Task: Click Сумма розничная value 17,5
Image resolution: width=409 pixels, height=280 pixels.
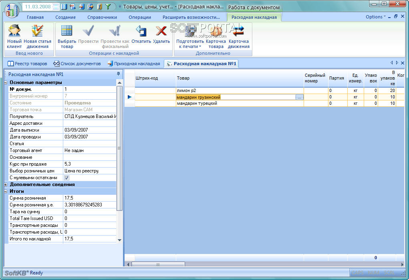Action: tap(90, 198)
